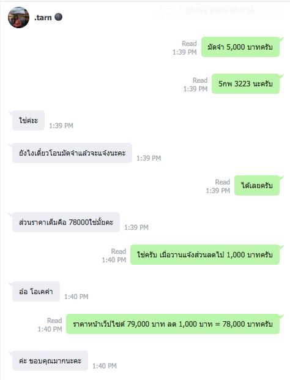Viewport: 290px width, 380px height.
Task: Click Read label next to the 79,000 price message
Action: pos(54,321)
